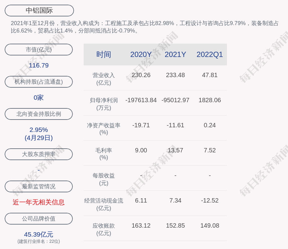Select receivables value 163.12
Screen dimensions: 288x249
coord(141,225)
